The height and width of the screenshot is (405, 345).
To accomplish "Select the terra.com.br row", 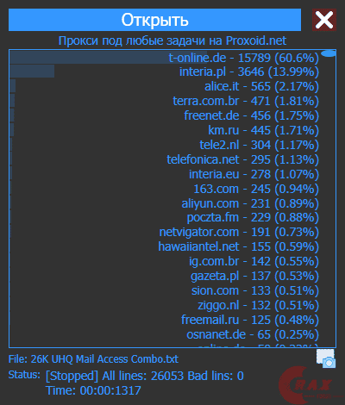I will 165,101.
